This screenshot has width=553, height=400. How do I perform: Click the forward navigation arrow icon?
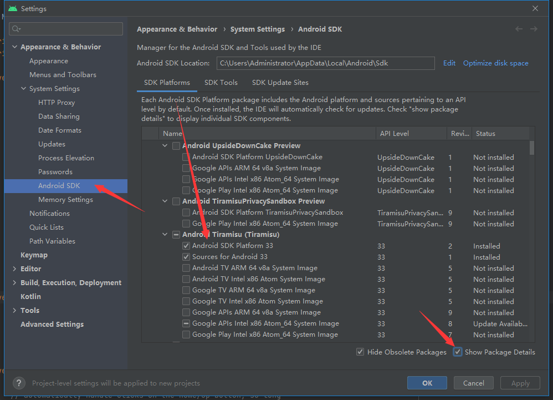(534, 29)
